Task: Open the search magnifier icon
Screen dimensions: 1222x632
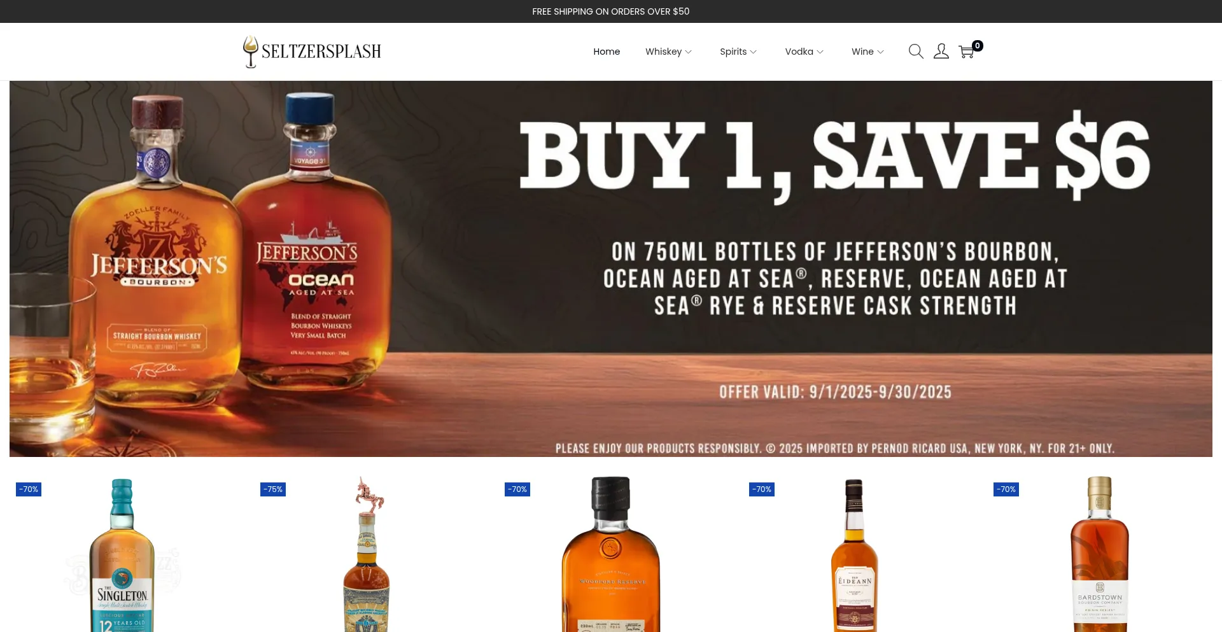Action: [916, 52]
